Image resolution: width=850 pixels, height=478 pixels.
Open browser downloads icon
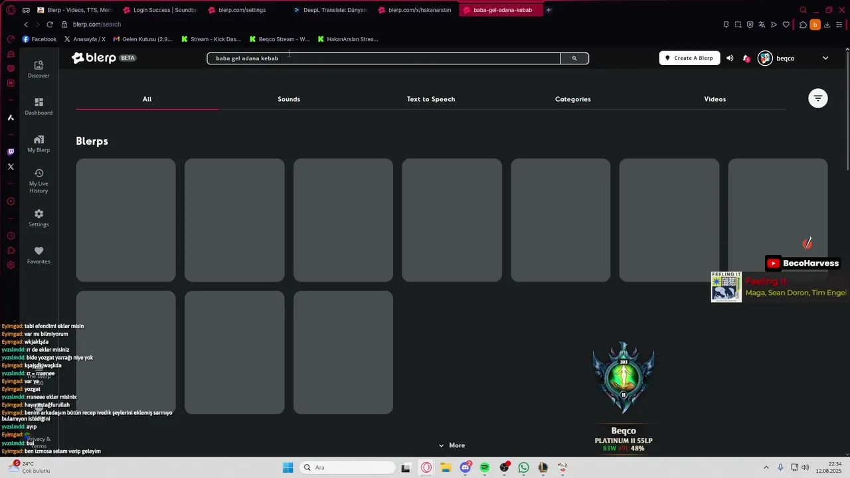[x=827, y=25]
